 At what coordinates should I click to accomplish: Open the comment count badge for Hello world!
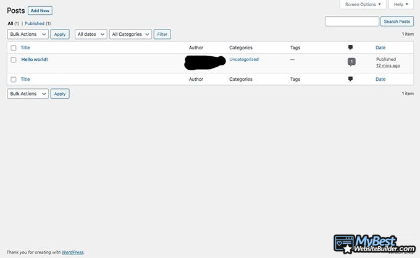351,62
